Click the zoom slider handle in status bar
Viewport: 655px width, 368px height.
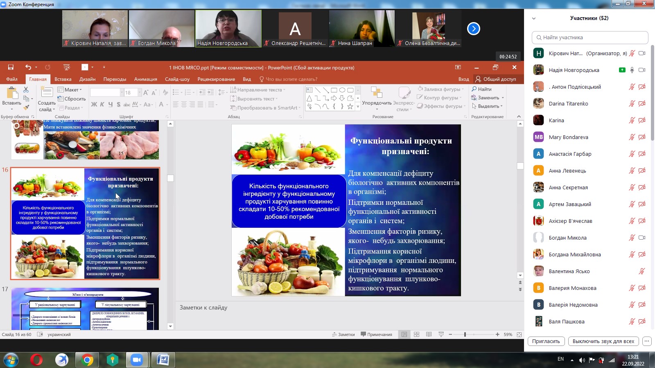pyautogui.click(x=465, y=334)
